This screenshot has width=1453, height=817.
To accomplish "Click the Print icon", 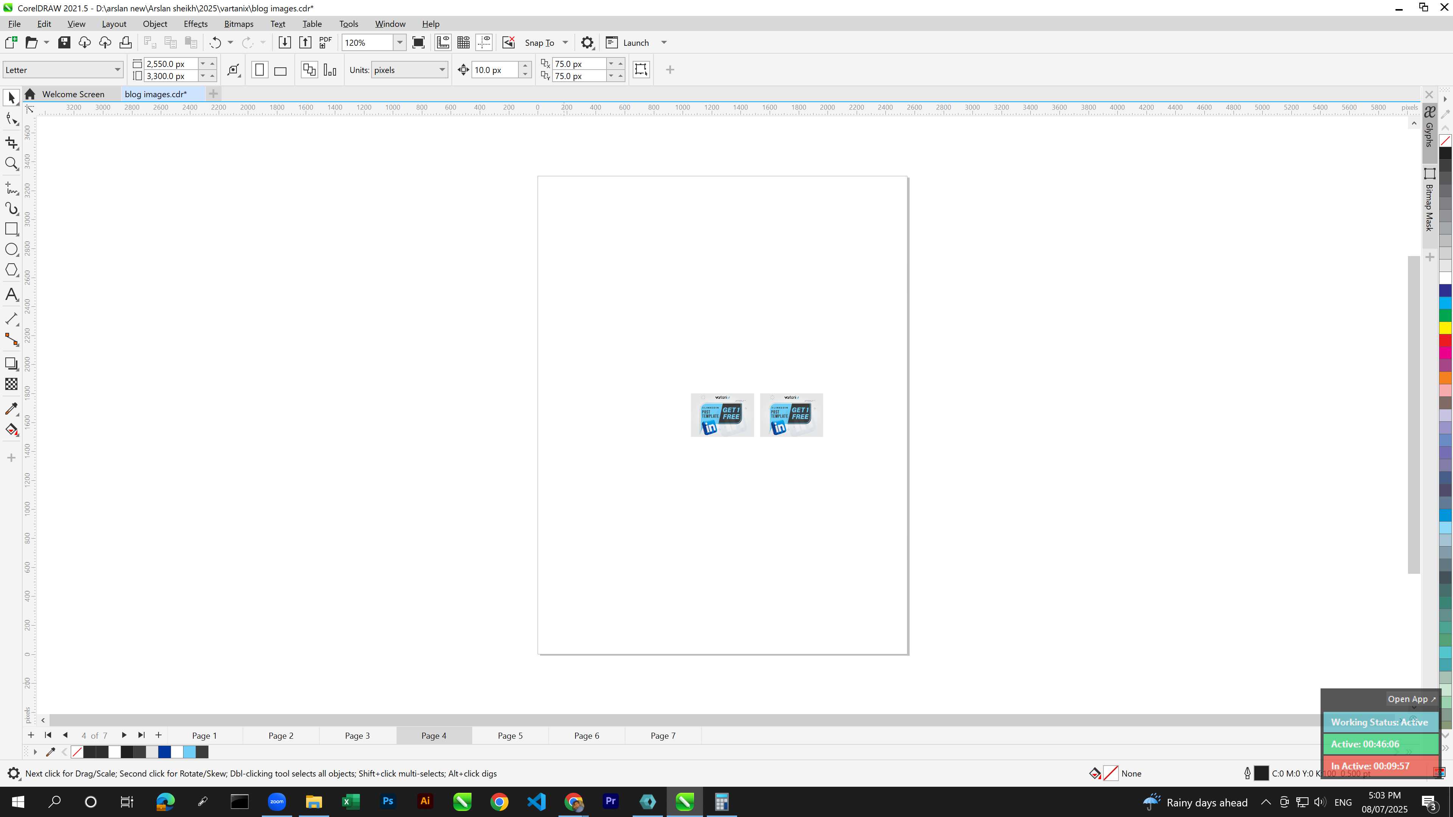I will [x=125, y=42].
